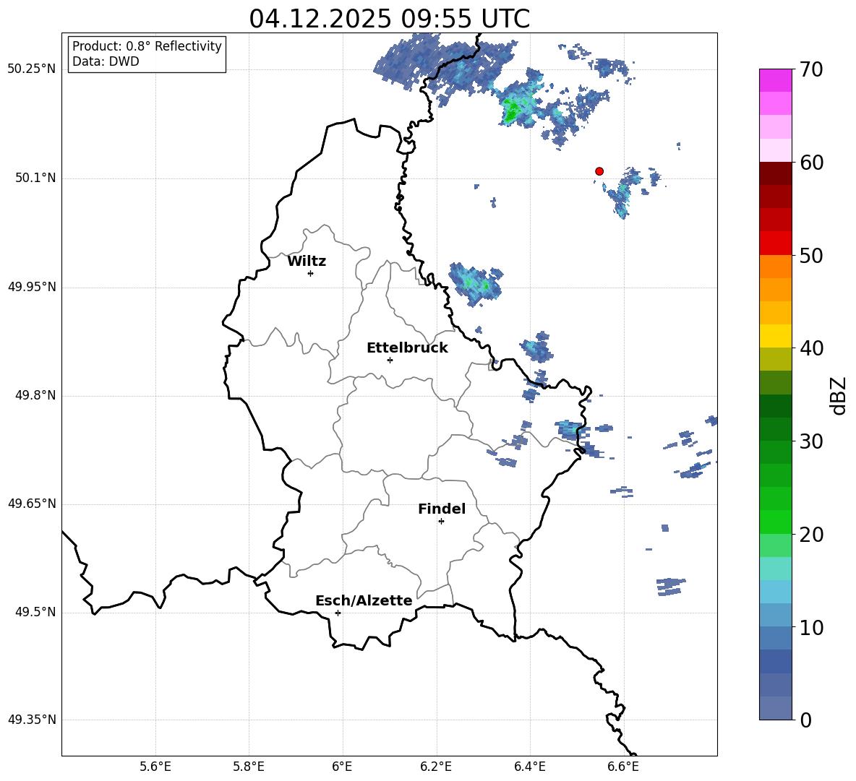
Task: Click the radar echo cell east of Wiltz
Action: [x=474, y=284]
